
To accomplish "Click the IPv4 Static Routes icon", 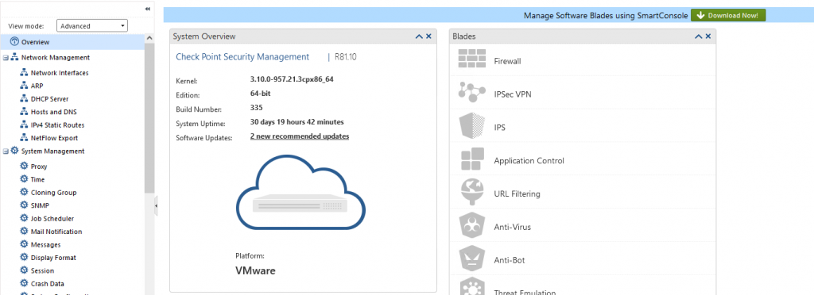I will [23, 125].
